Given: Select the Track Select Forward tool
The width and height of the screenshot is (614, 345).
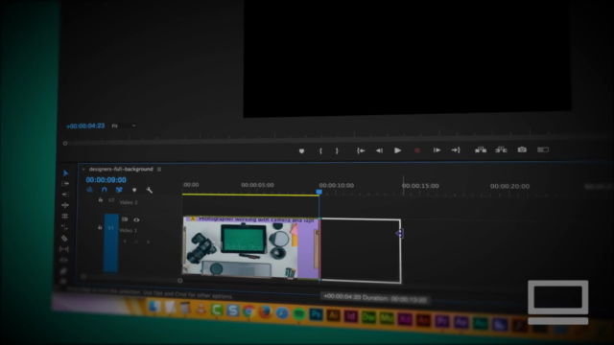Looking at the screenshot, I should point(65,183).
